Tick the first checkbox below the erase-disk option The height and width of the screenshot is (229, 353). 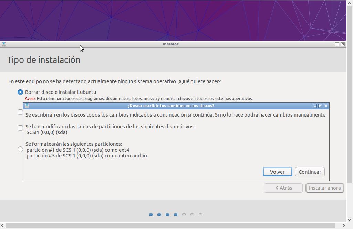point(20,112)
